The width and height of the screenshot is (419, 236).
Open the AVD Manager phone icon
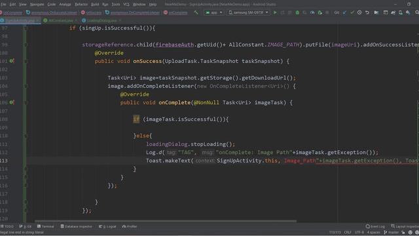click(x=400, y=12)
